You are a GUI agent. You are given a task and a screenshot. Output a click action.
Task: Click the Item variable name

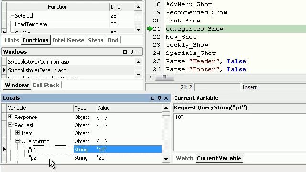[x=27, y=133]
